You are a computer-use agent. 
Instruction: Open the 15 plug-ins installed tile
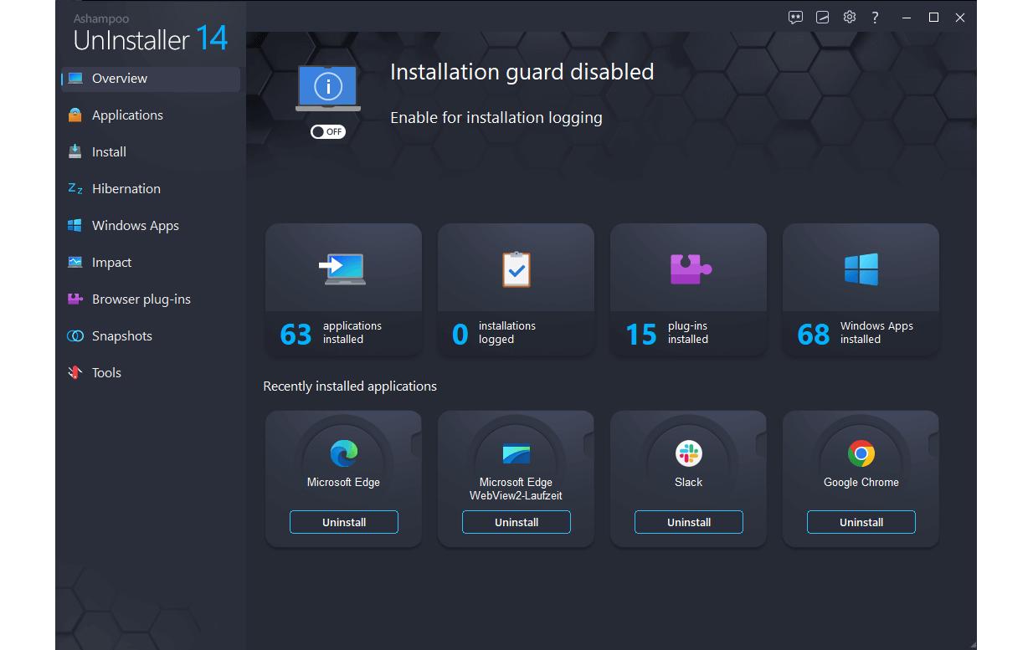(688, 290)
